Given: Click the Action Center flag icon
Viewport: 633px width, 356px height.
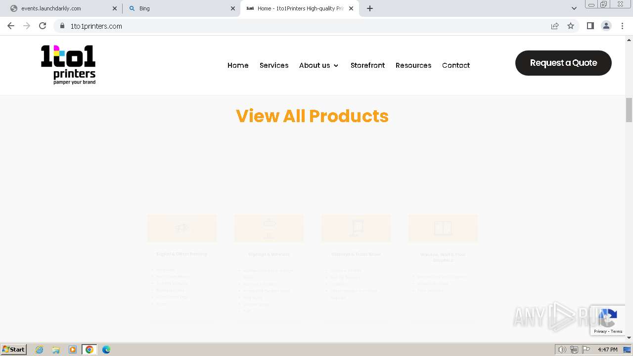Looking at the screenshot, I should coord(586,350).
